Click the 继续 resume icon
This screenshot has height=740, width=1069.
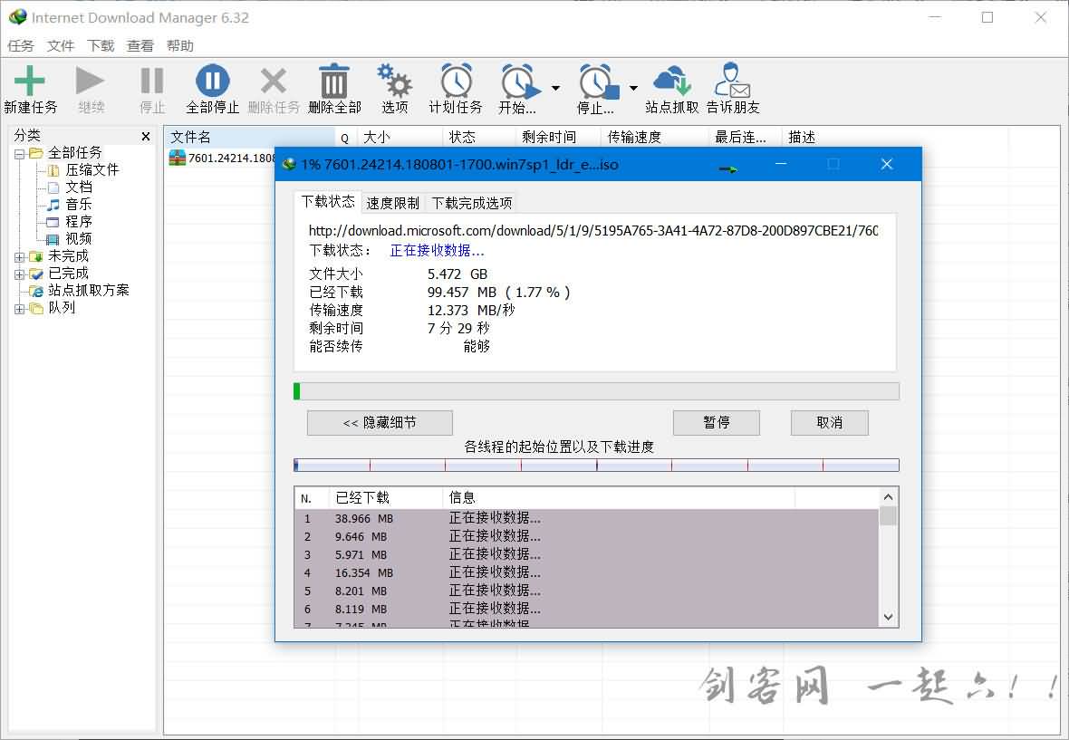pyautogui.click(x=90, y=81)
